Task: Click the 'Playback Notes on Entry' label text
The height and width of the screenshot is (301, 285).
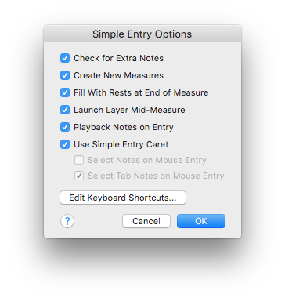Action: (x=124, y=127)
